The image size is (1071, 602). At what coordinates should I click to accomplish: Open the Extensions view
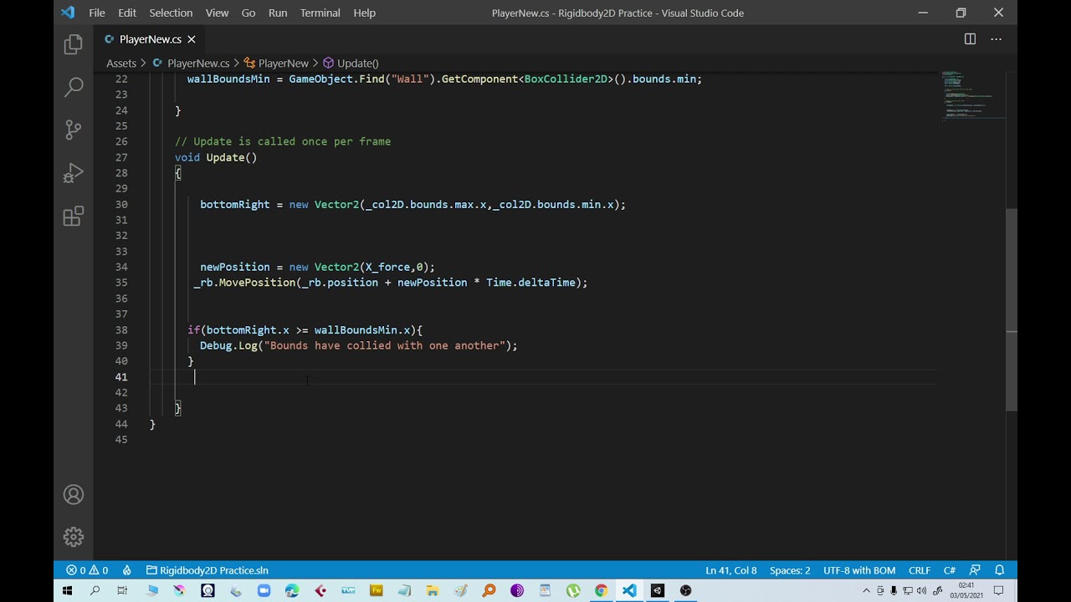coord(74,217)
